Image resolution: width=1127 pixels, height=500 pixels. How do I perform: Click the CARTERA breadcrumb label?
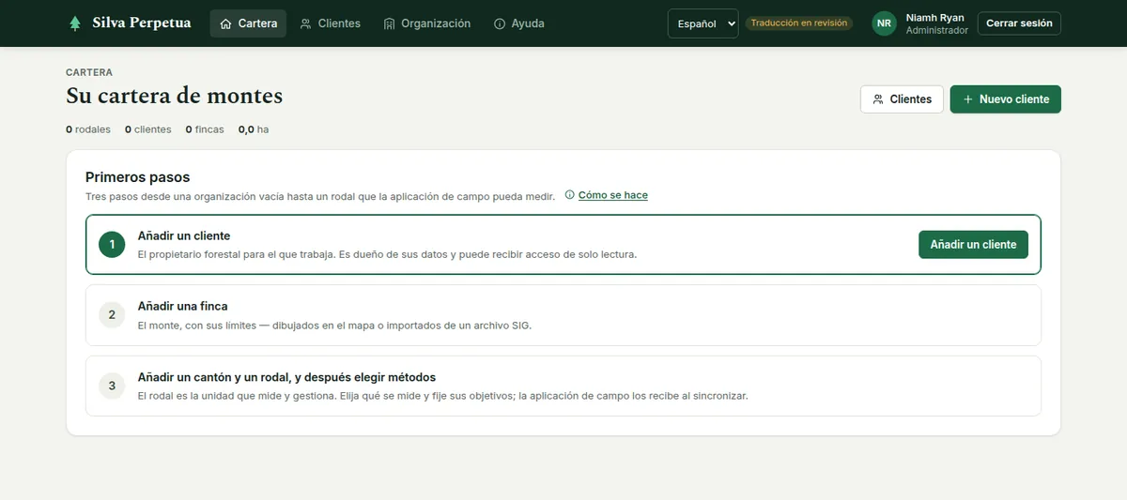(89, 72)
